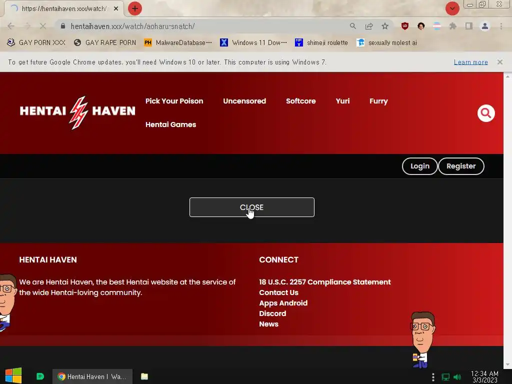Image resolution: width=512 pixels, height=384 pixels.
Task: Click the page scrollbar up arrow
Action: coord(507,76)
